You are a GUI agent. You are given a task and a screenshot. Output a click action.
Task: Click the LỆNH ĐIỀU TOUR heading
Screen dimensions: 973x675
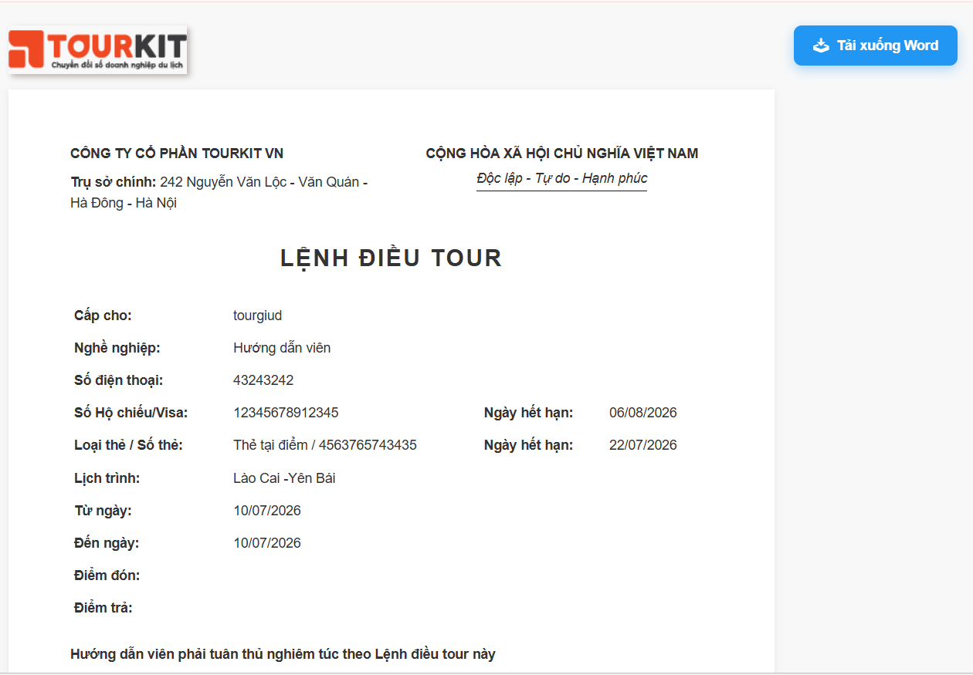pyautogui.click(x=392, y=258)
